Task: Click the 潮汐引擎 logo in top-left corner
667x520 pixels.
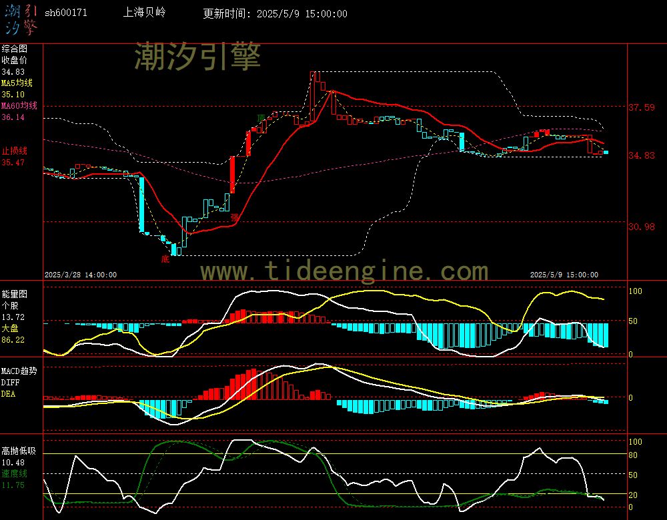Action: click(21, 19)
